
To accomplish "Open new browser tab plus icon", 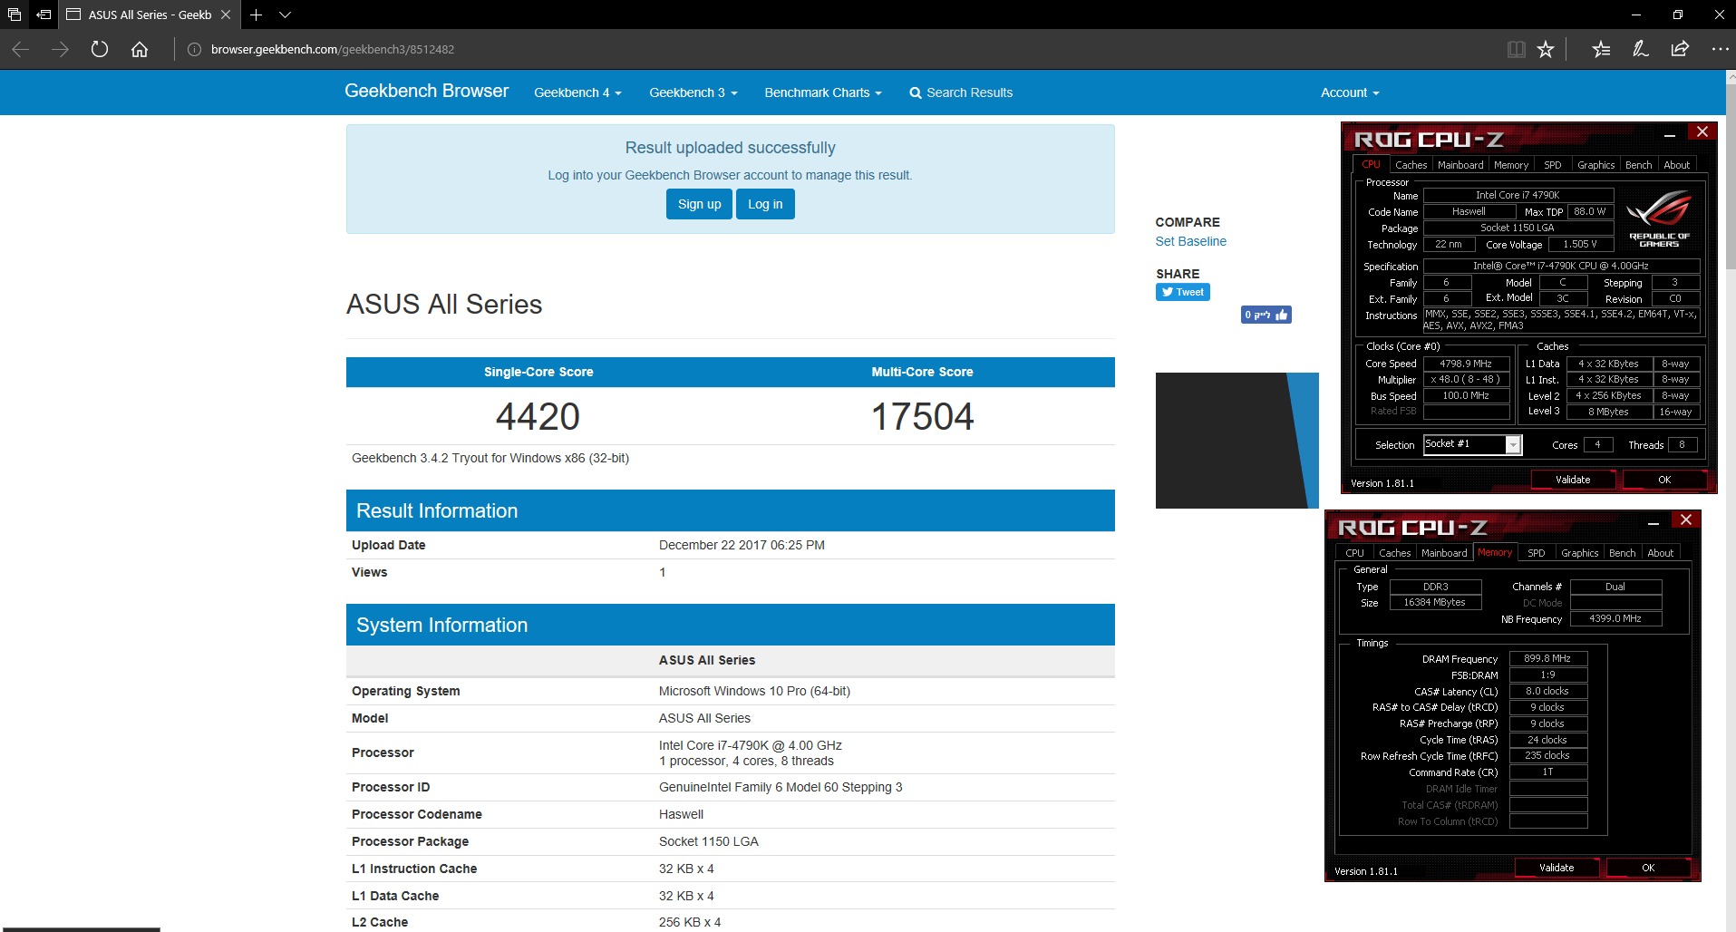I will 256,15.
